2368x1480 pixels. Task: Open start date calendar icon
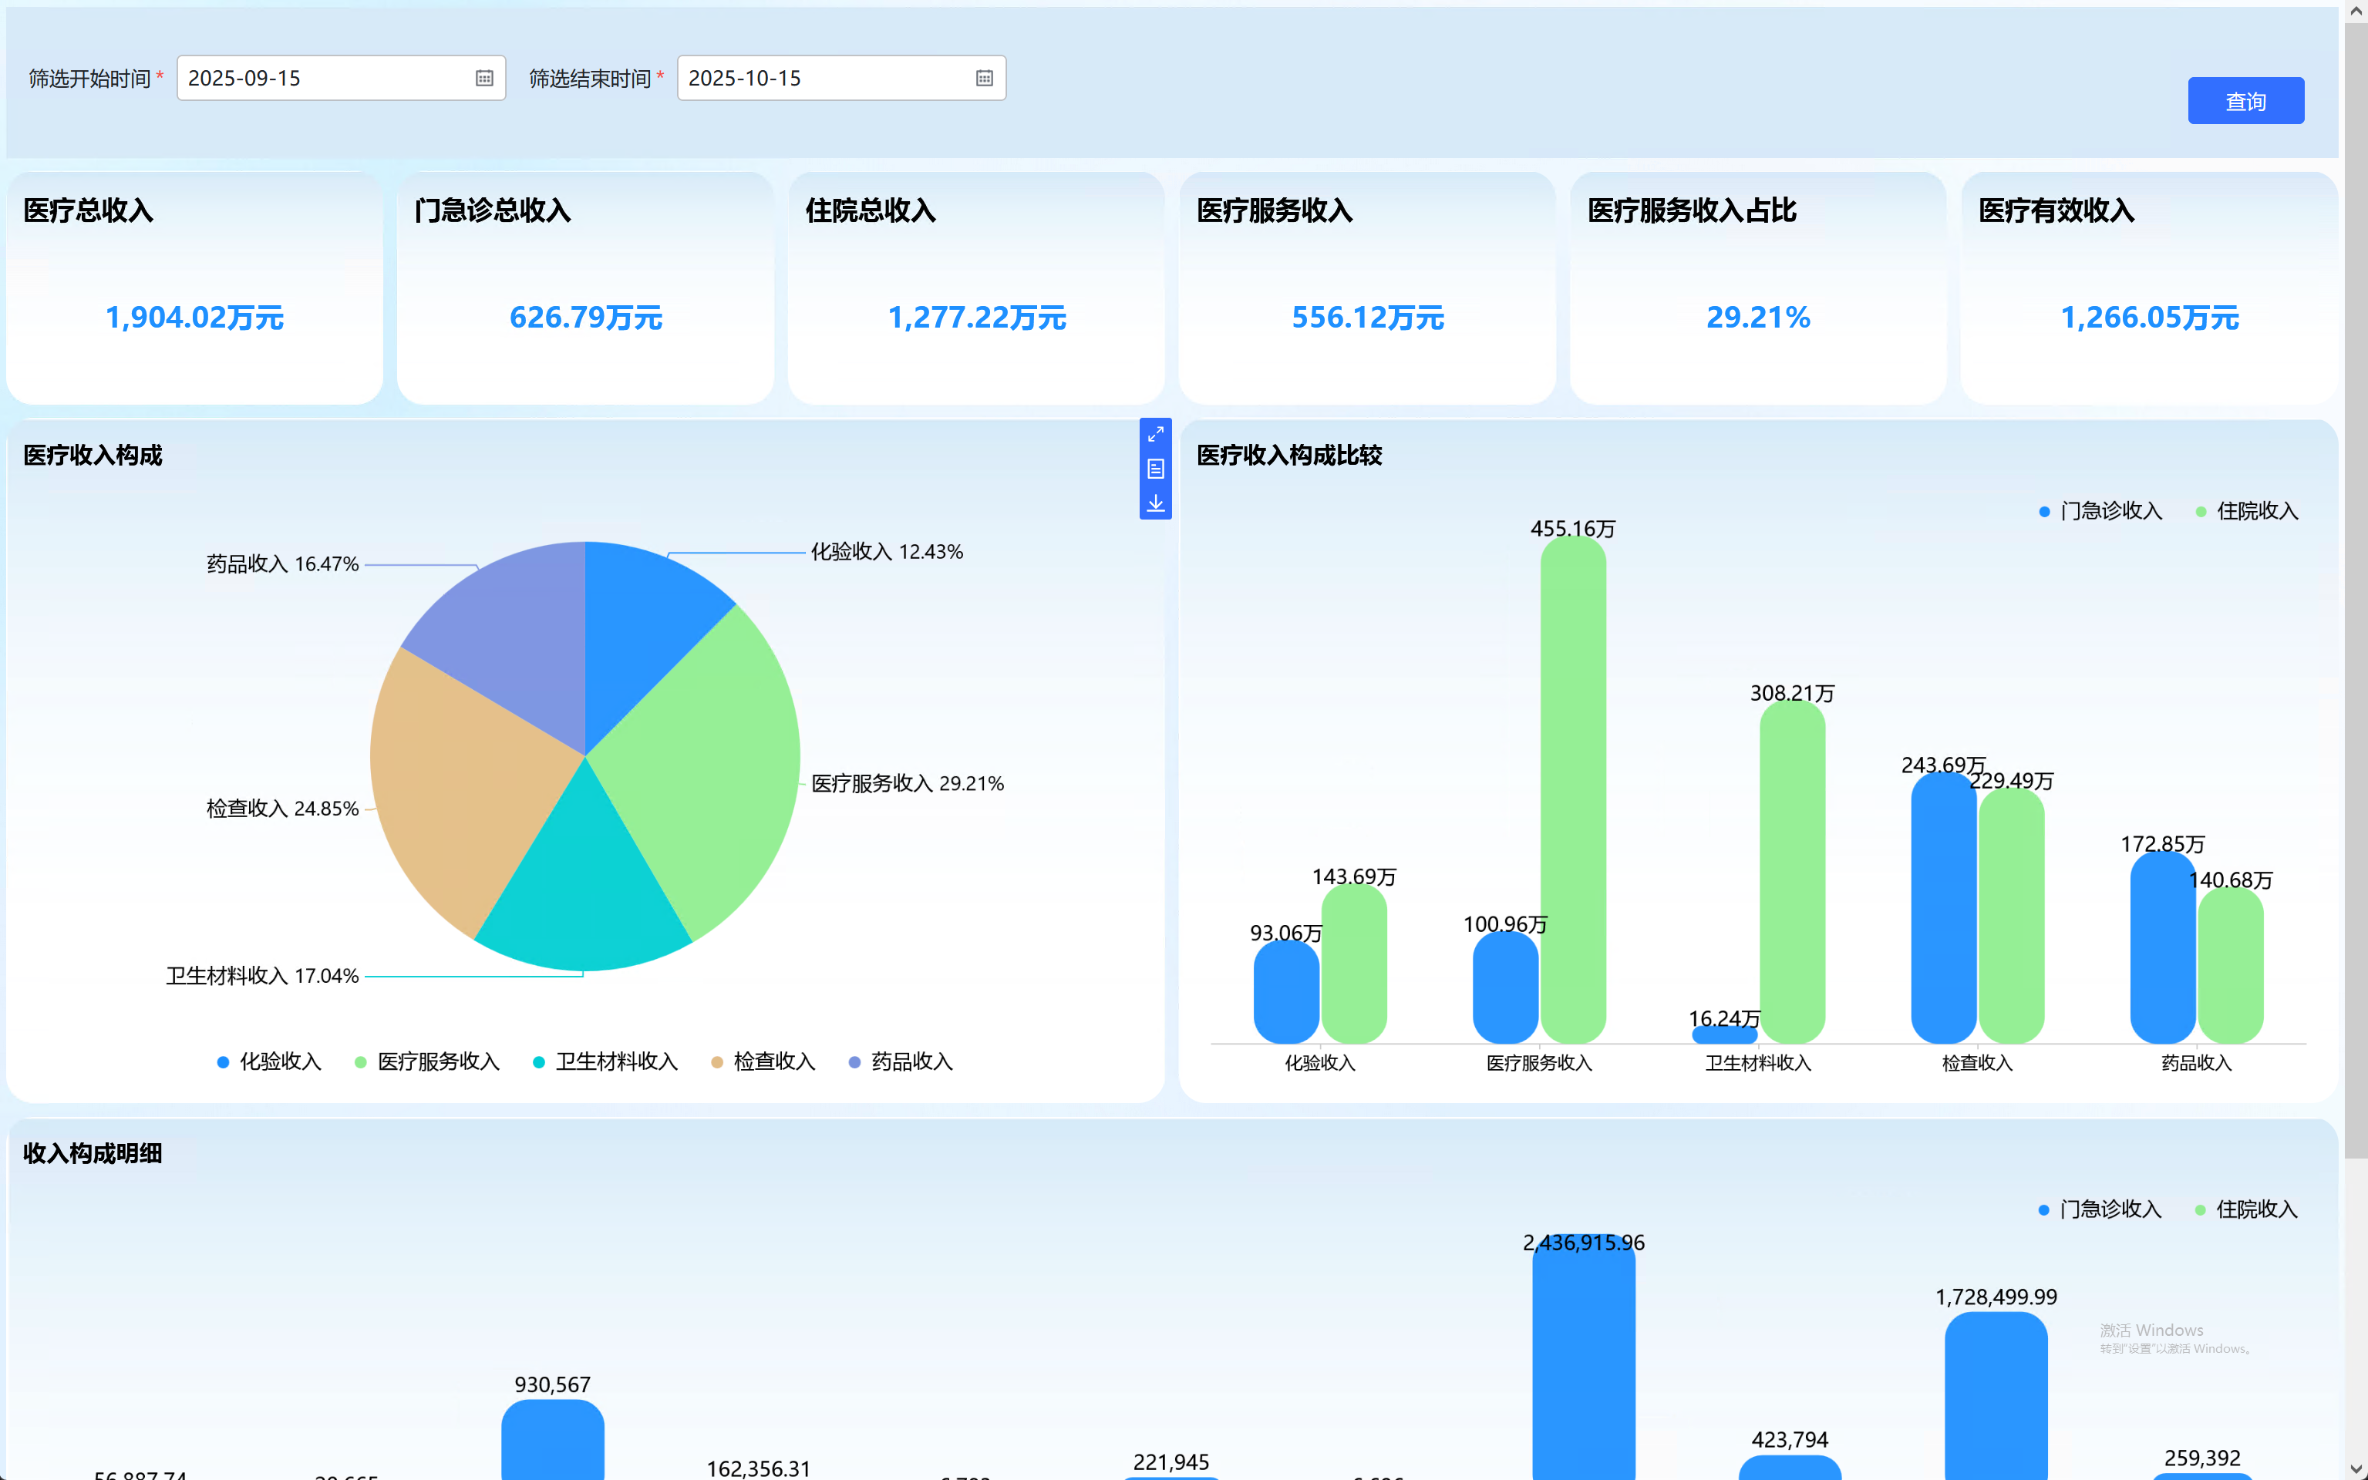(x=484, y=79)
